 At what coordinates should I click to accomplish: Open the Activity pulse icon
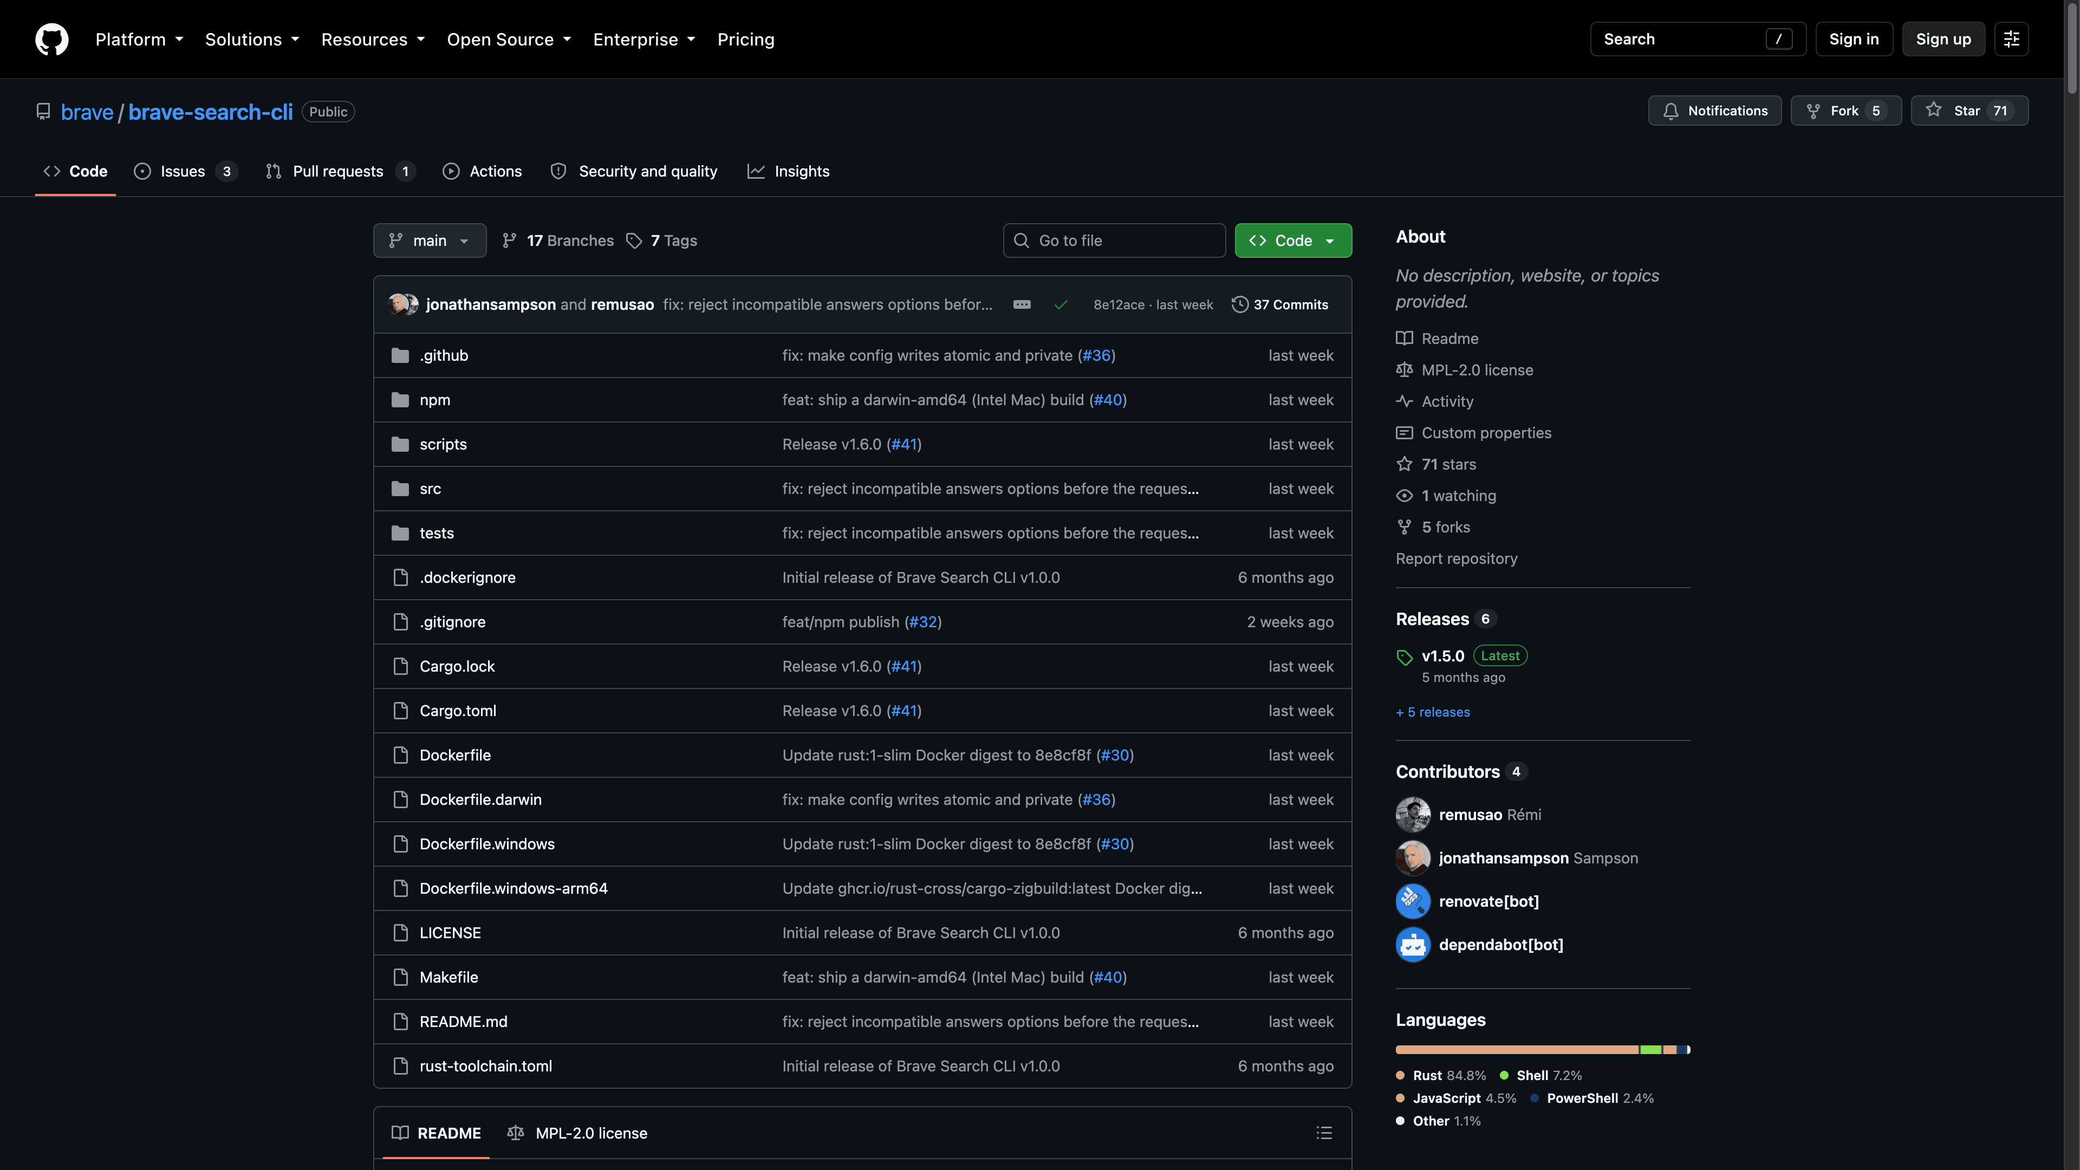1404,401
